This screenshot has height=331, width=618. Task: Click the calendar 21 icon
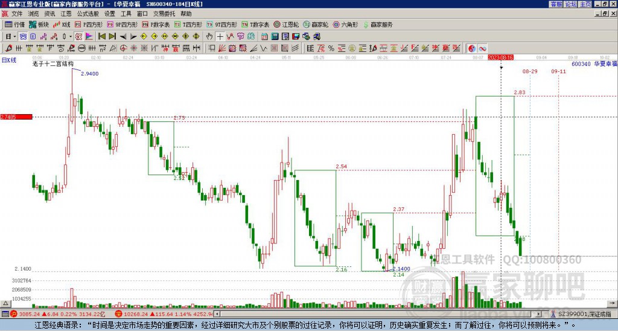click(264, 37)
